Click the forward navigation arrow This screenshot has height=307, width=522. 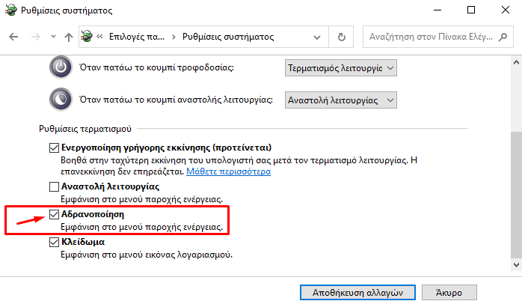[x=36, y=37]
